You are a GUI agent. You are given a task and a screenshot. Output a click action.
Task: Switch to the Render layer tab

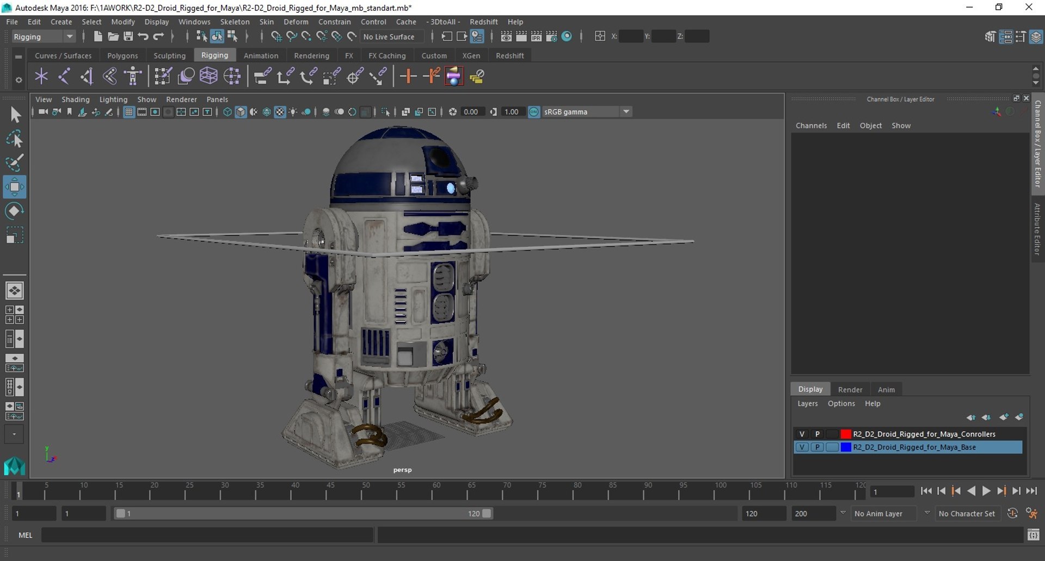click(850, 389)
